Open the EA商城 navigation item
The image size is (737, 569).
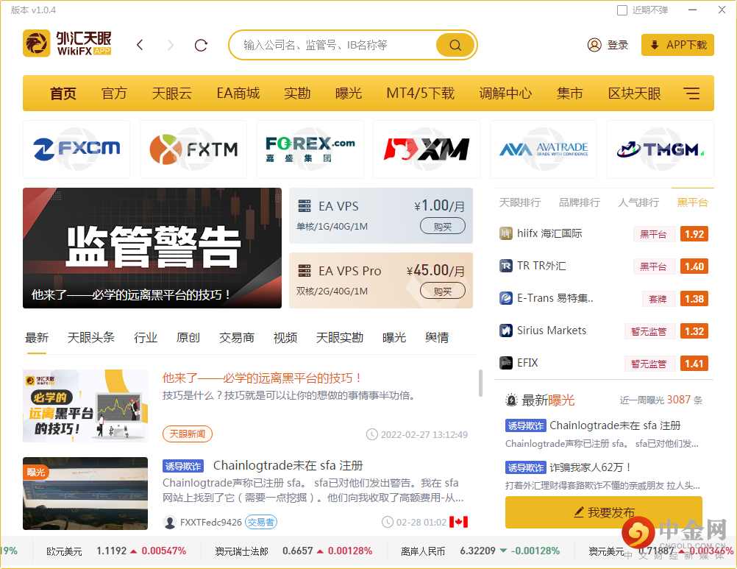click(238, 93)
